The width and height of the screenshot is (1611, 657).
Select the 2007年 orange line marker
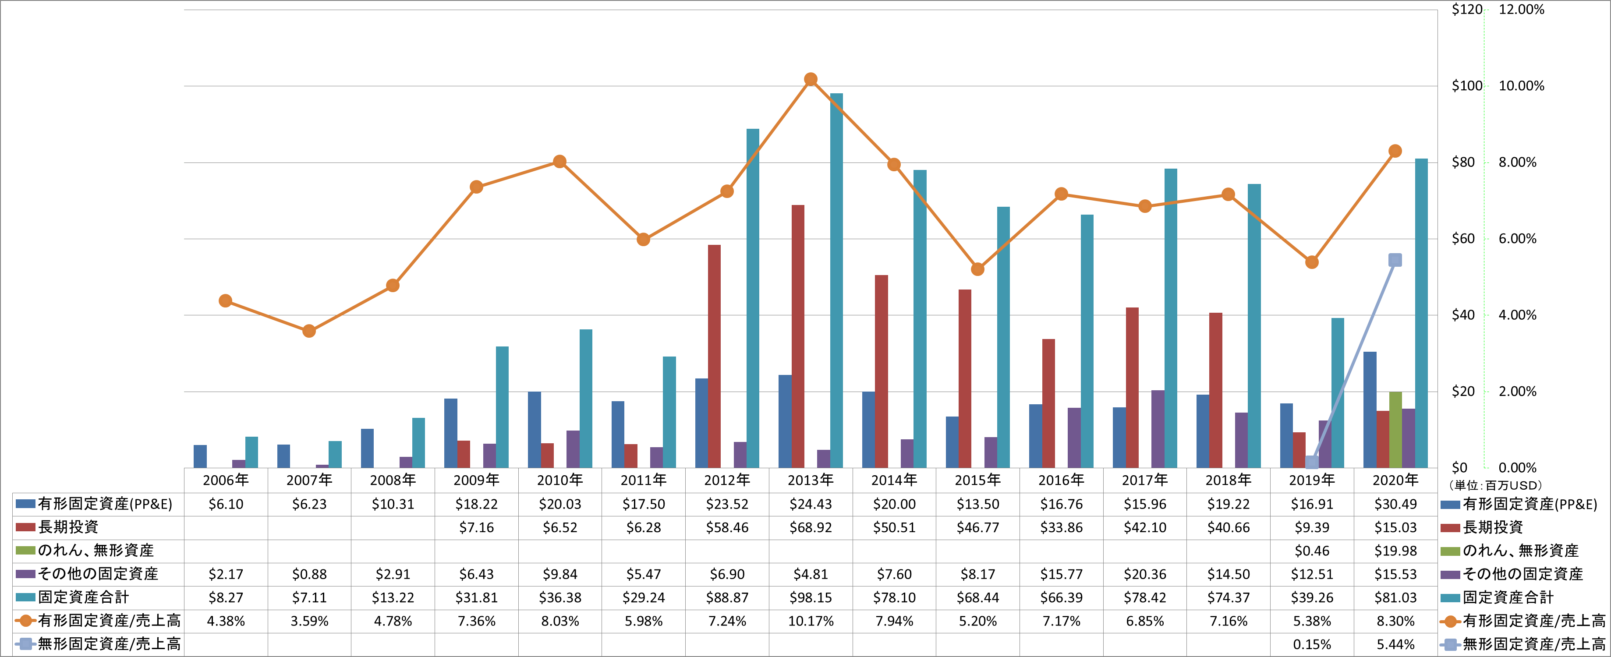click(309, 331)
